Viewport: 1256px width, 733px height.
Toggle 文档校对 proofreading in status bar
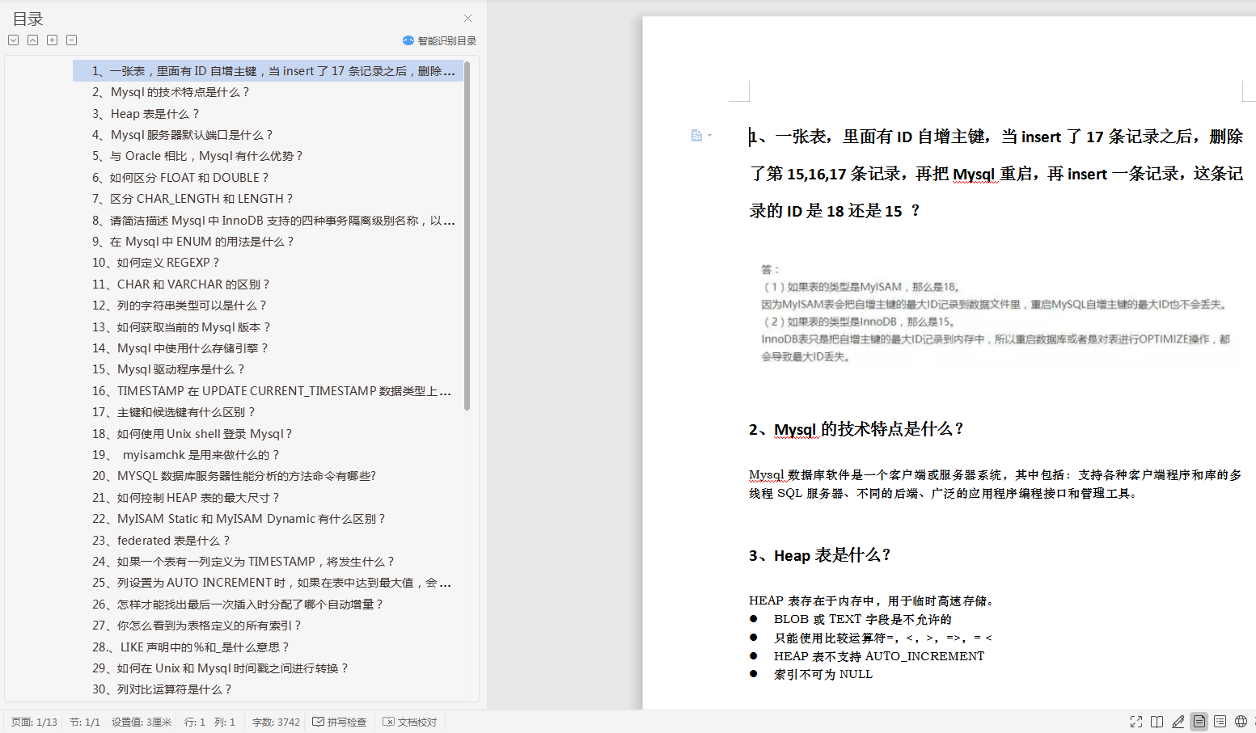[410, 722]
